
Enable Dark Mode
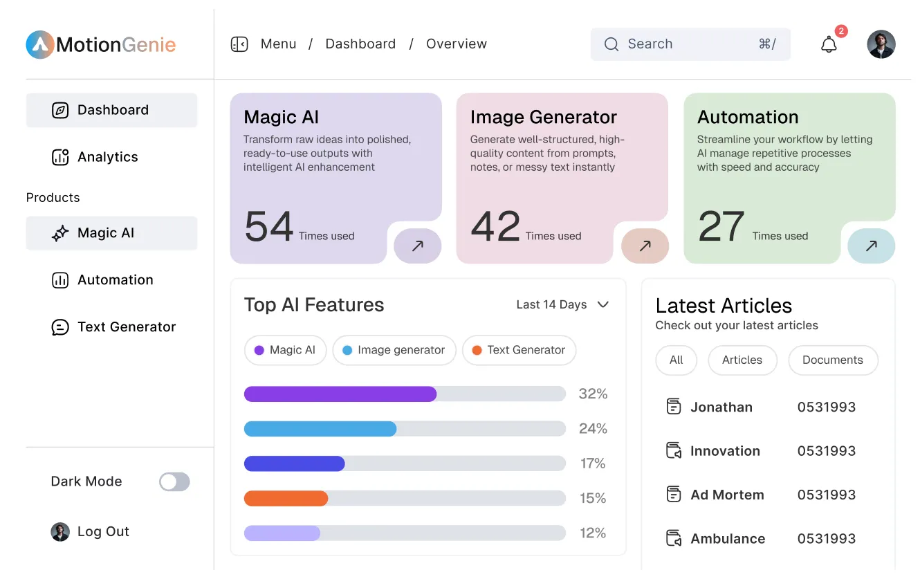click(x=174, y=481)
